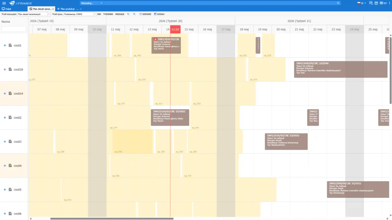Image resolution: width=392 pixels, height=220 pixels.
Task: Close the Plan produkcji tab
Action: coord(80,9)
